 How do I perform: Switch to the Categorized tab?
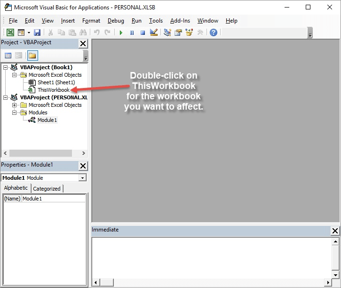47,189
